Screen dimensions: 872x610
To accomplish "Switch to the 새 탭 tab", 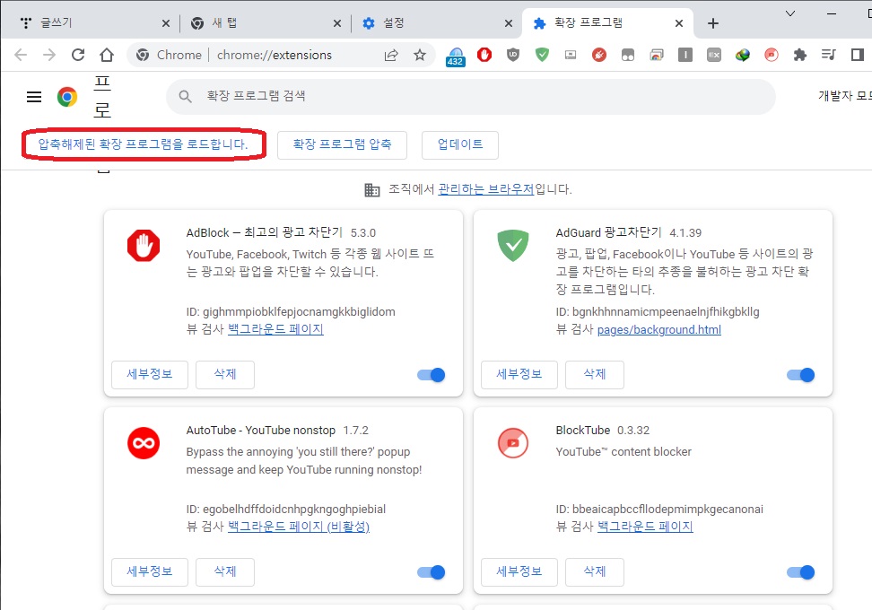I will [266, 23].
